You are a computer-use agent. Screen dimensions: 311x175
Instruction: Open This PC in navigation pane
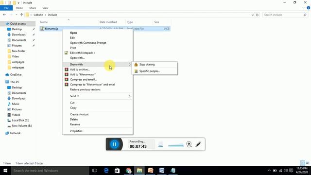[x=15, y=82]
